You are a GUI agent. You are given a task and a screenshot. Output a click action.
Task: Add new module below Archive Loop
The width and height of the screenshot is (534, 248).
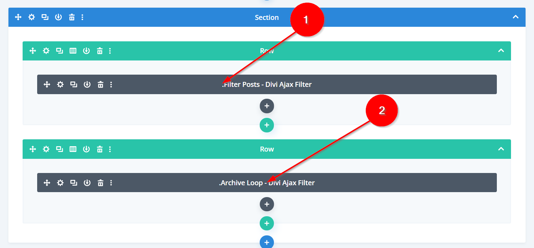coord(267,204)
